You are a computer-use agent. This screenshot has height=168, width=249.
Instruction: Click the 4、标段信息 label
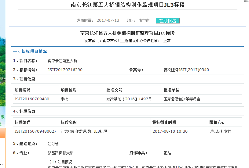tap(24, 111)
